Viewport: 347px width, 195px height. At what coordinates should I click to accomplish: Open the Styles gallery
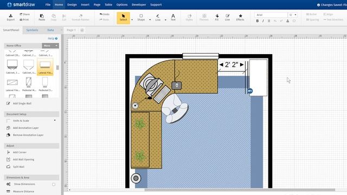[x=189, y=17]
